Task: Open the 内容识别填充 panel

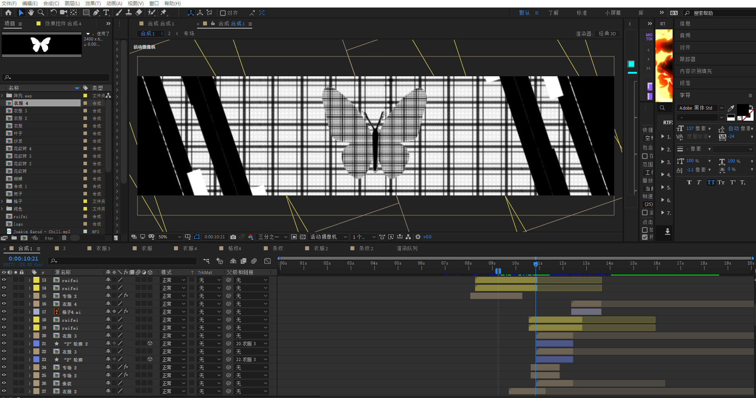Action: 696,71
